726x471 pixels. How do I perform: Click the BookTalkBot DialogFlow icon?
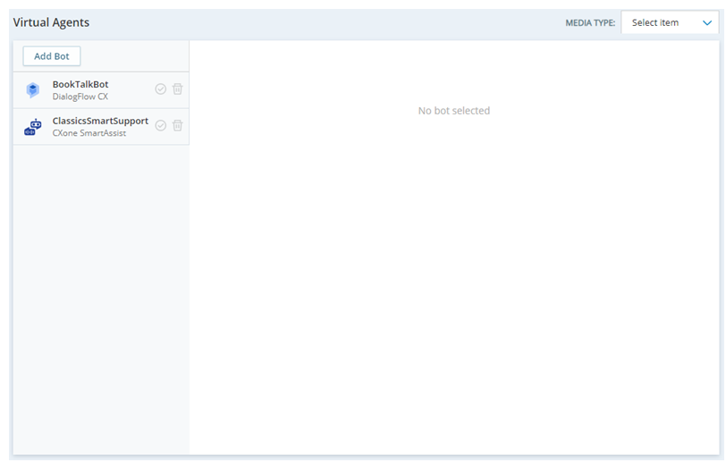click(x=32, y=89)
